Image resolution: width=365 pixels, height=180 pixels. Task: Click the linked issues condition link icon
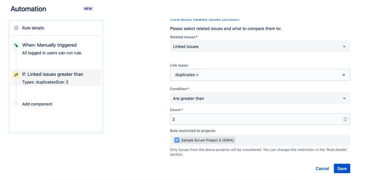coord(16,74)
